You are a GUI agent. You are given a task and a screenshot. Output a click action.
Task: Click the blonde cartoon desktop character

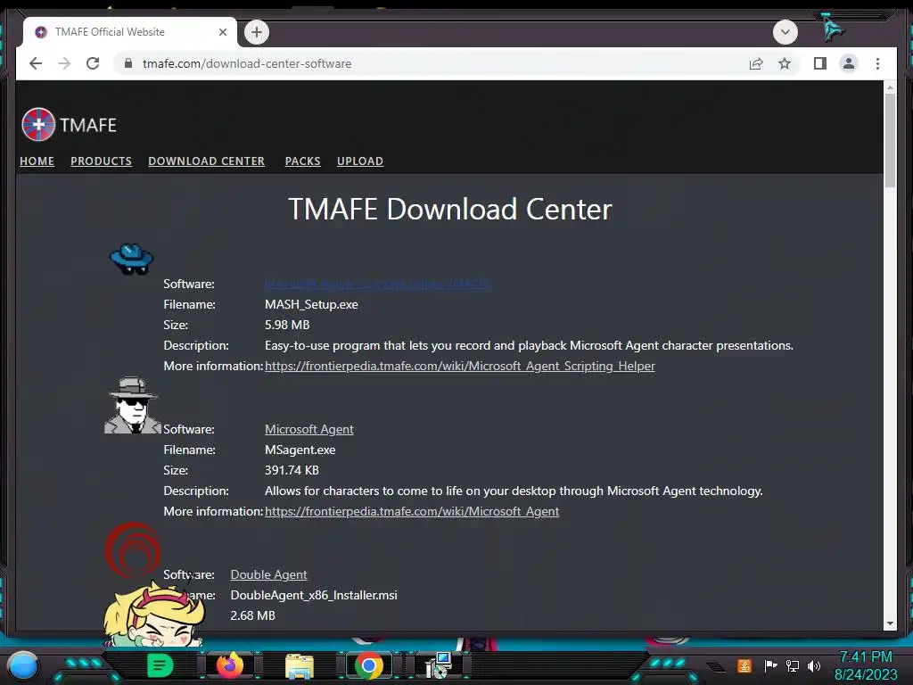[153, 614]
